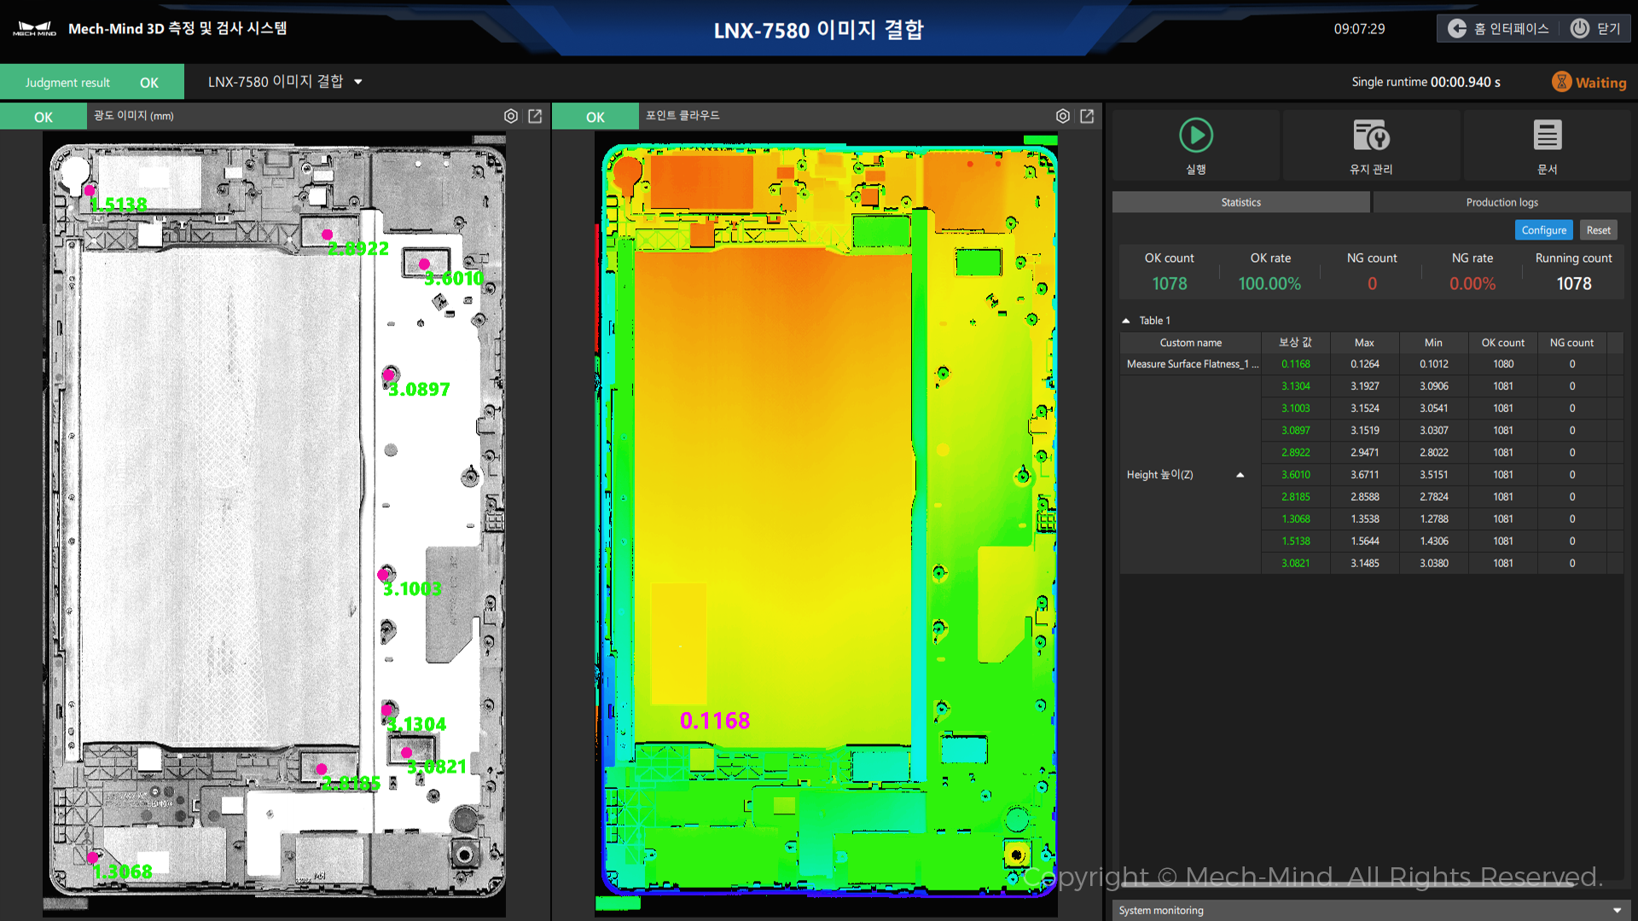The height and width of the screenshot is (921, 1638).
Task: Open the 문서 documents icon
Action: click(x=1548, y=135)
